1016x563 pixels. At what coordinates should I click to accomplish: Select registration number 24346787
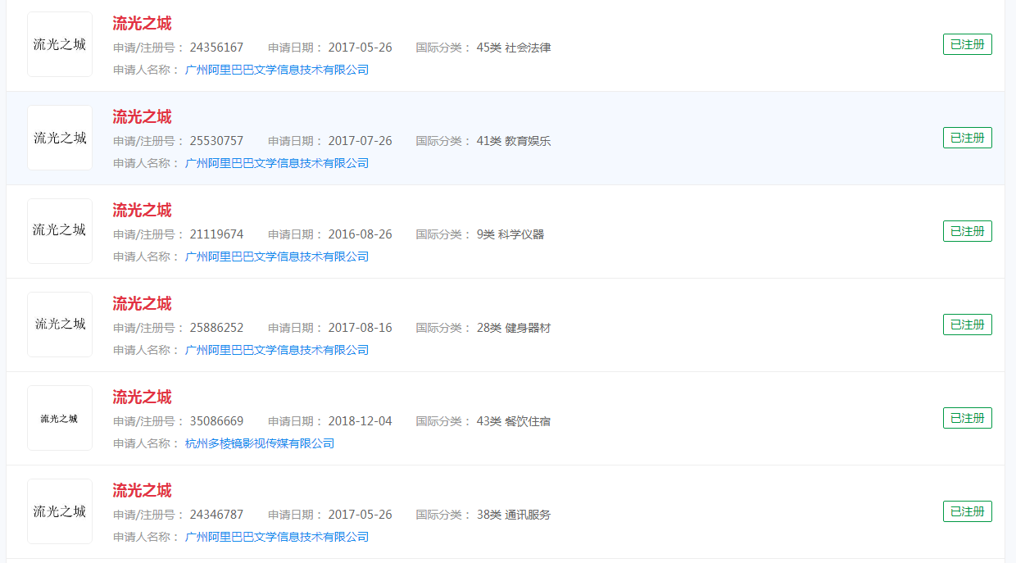point(216,515)
